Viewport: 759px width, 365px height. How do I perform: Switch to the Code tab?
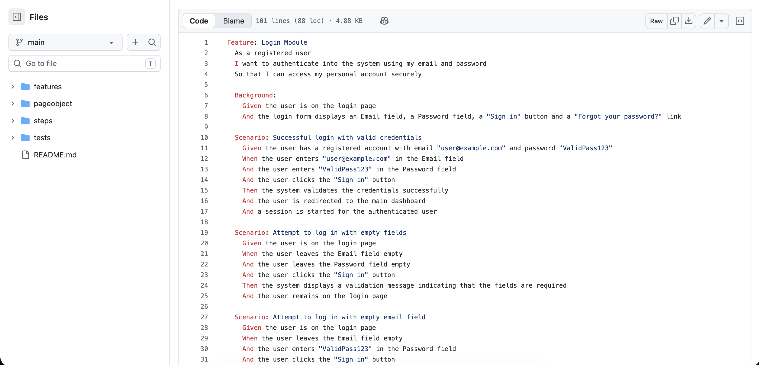click(x=199, y=21)
